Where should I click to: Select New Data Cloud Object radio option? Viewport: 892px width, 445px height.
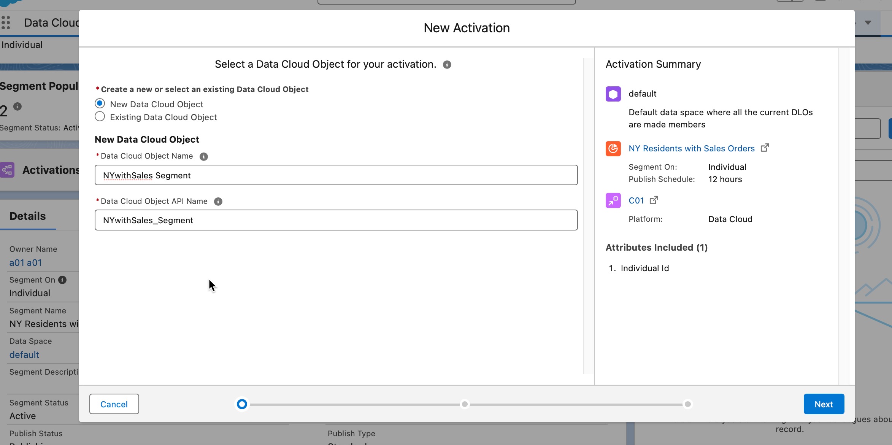point(100,103)
